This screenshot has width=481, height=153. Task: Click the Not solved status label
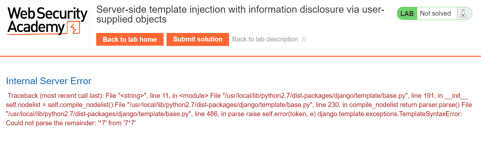tap(435, 14)
